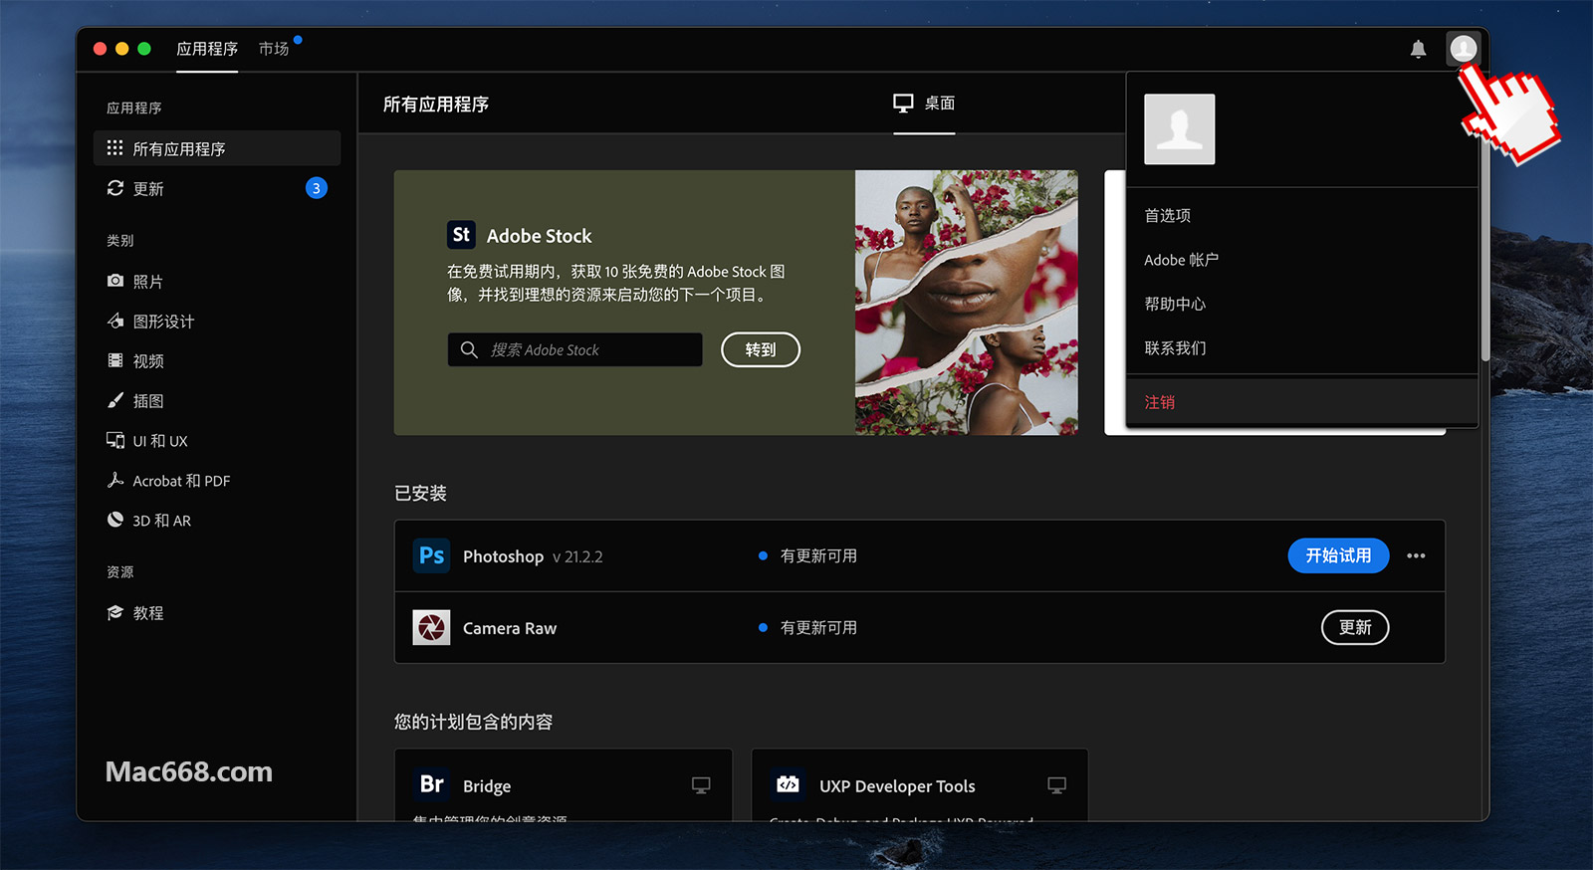
Task: Select Acrobat 和 PDF label in sidebar
Action: tap(181, 481)
